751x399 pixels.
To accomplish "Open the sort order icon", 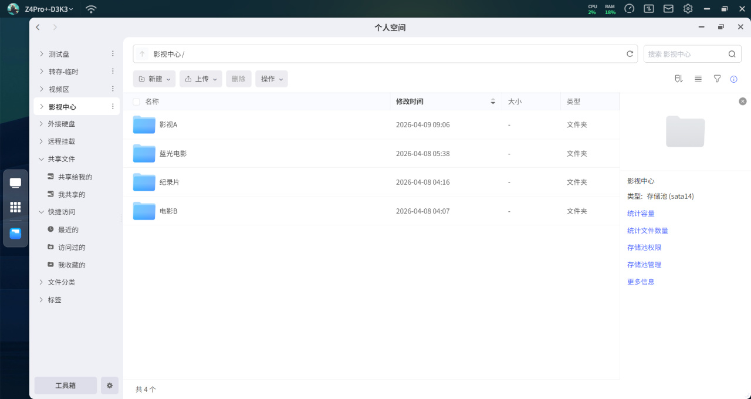I will point(679,79).
